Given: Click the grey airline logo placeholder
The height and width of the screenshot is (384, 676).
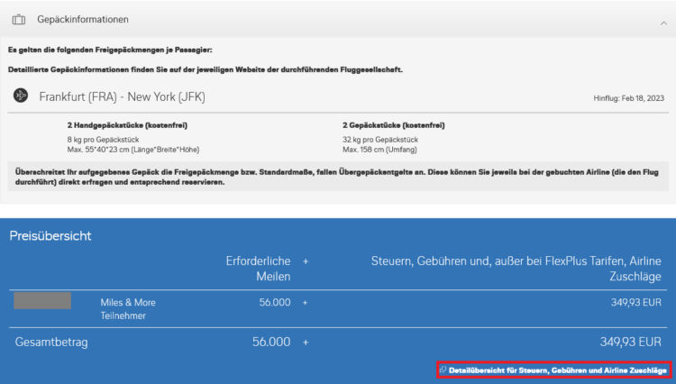Looking at the screenshot, I should pyautogui.click(x=42, y=301).
